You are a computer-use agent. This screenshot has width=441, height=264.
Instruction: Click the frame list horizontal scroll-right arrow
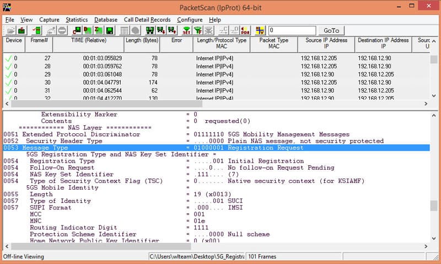426,104
